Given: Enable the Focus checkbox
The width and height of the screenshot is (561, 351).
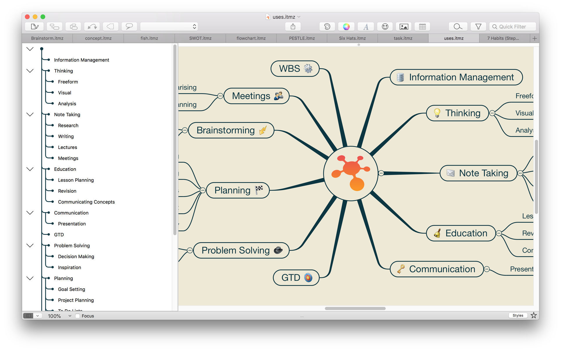Looking at the screenshot, I should [78, 316].
